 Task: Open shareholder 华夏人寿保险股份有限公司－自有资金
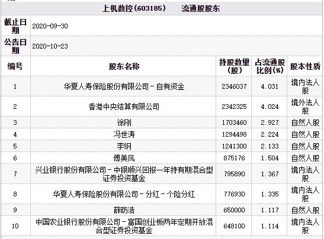point(124,86)
